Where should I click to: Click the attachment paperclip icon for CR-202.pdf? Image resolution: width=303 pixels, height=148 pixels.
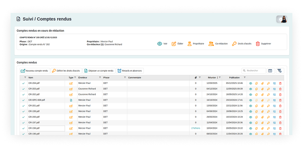click(x=262, y=95)
